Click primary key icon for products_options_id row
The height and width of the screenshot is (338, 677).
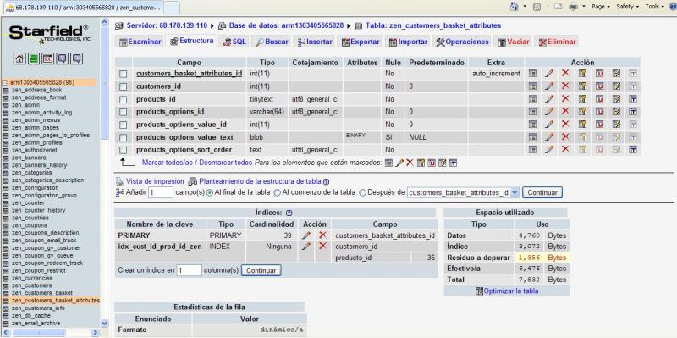pyautogui.click(x=582, y=112)
